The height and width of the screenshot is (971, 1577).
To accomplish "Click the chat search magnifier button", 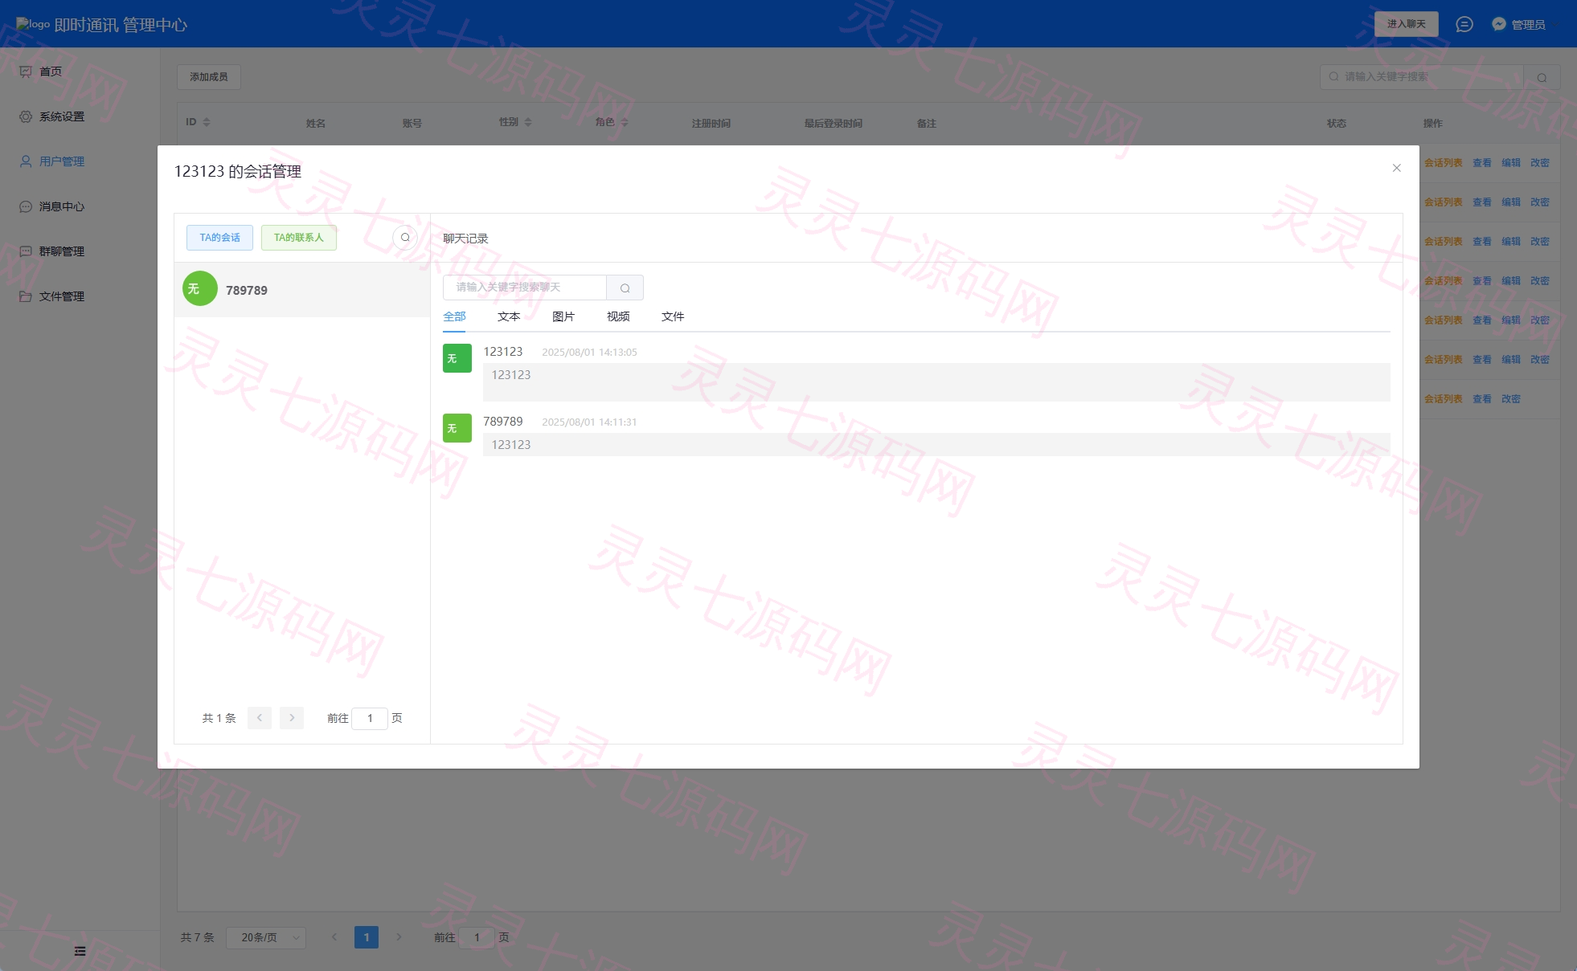I will pyautogui.click(x=625, y=288).
